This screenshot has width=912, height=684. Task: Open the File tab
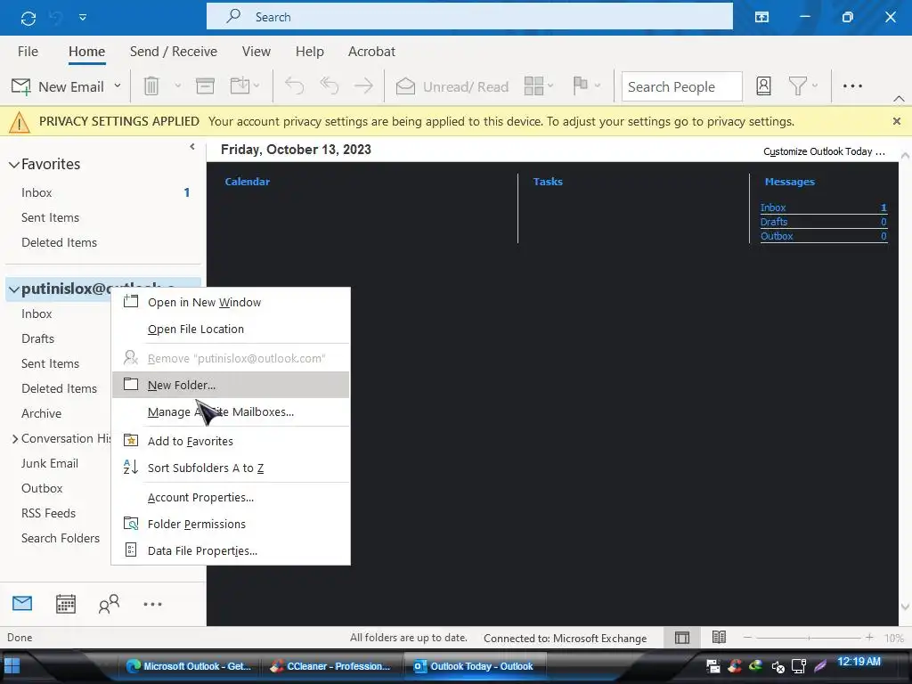point(28,51)
